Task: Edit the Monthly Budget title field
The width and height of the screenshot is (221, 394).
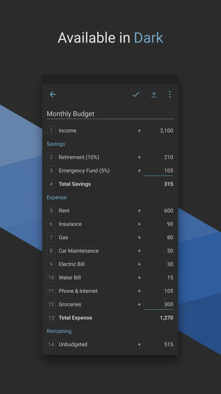Action: (110, 114)
